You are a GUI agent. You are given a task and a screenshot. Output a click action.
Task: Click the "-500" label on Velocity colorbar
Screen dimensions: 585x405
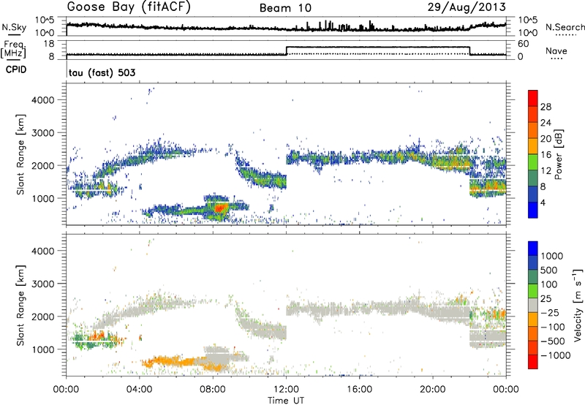pyautogui.click(x=553, y=341)
